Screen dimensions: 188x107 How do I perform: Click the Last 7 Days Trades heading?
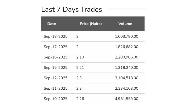(x=71, y=10)
